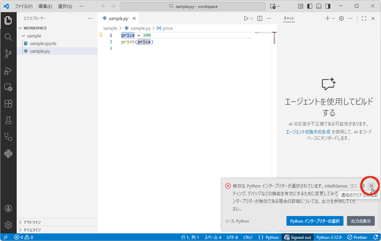Show more menu bar items ellipsis

[x=81, y=6]
